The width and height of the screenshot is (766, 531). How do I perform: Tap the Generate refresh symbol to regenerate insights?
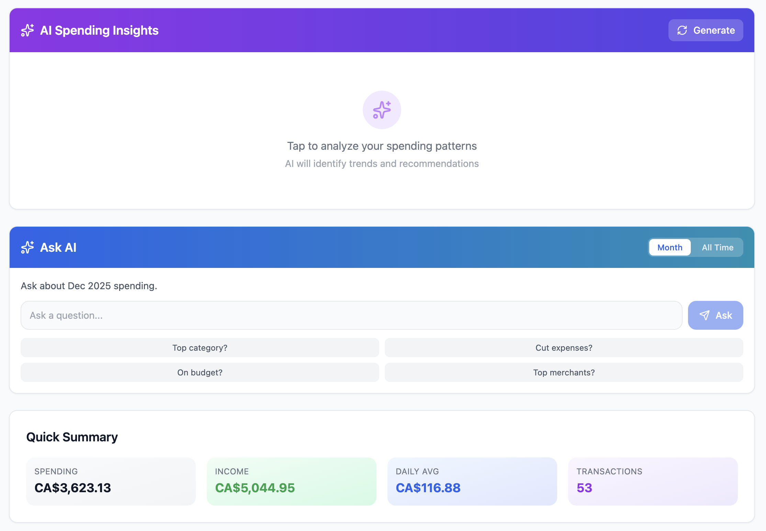(x=682, y=30)
